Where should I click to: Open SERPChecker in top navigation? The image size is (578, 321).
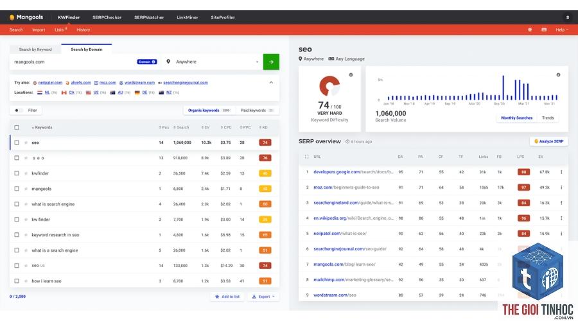tap(107, 17)
